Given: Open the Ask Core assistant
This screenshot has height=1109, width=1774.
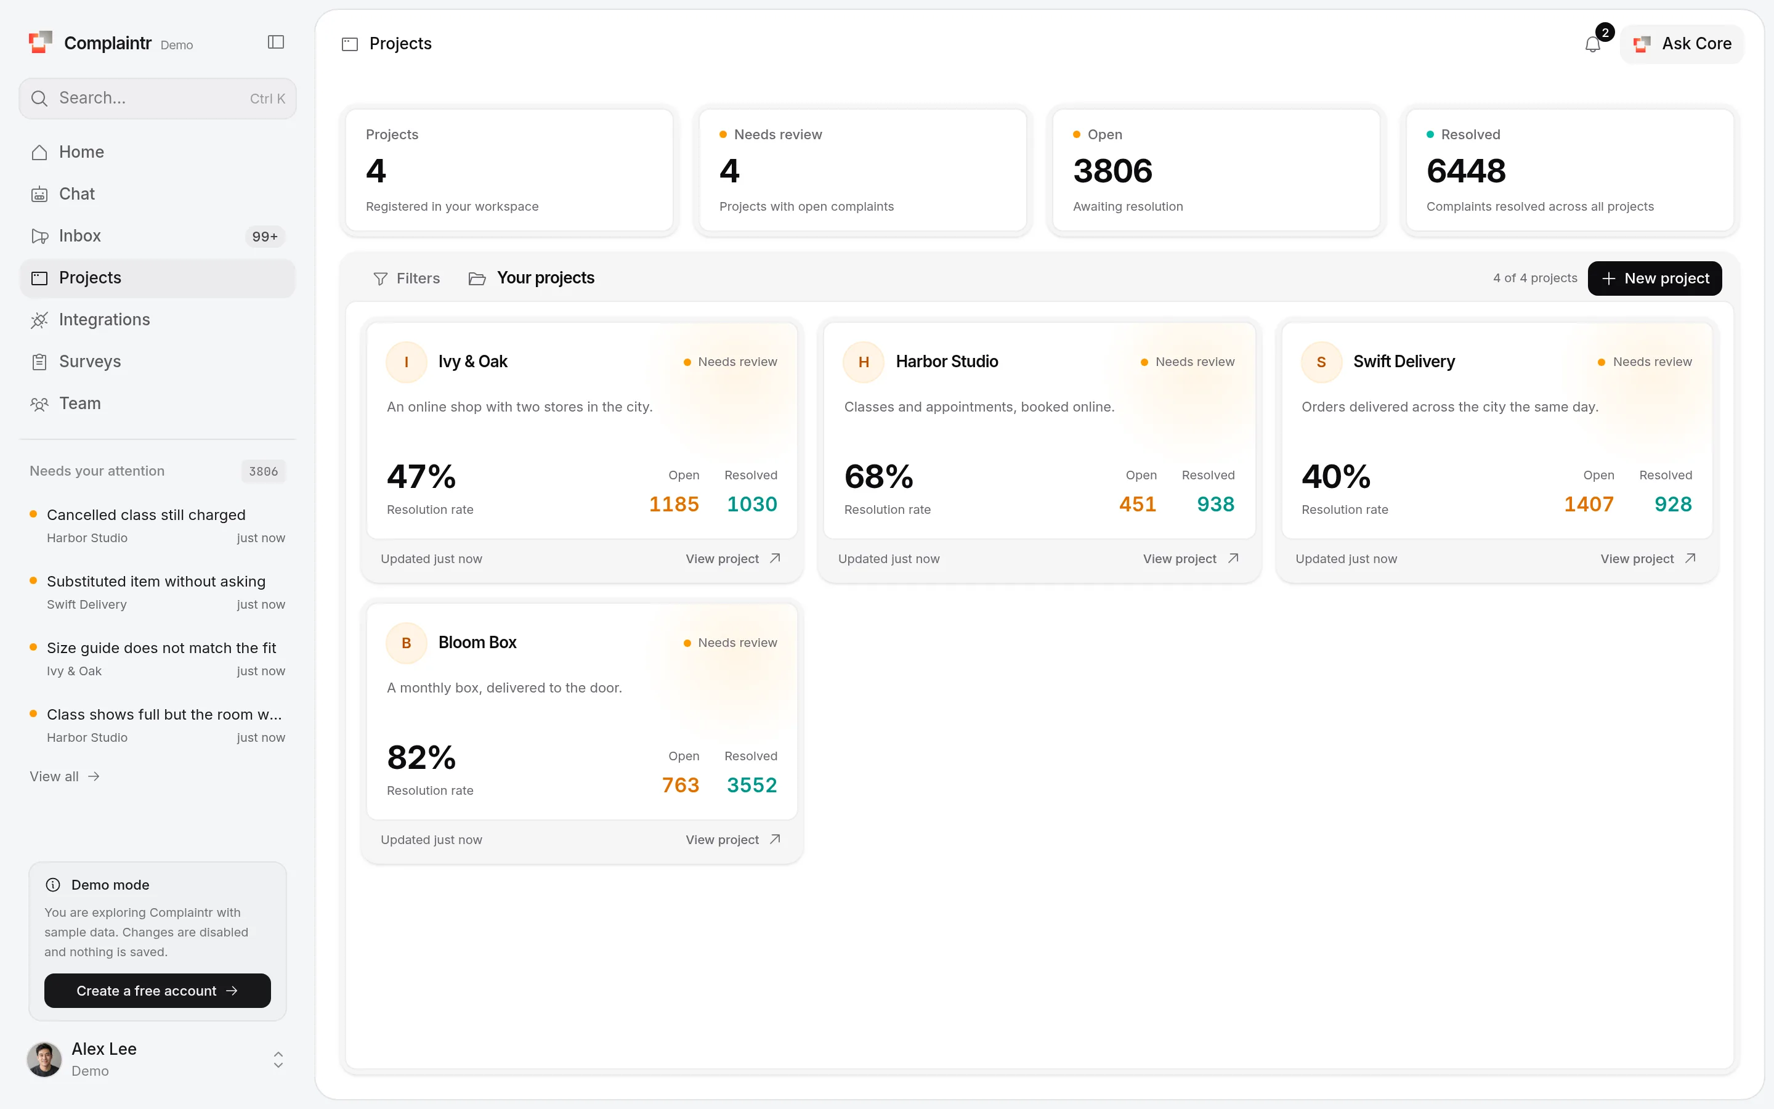Looking at the screenshot, I should (x=1682, y=44).
